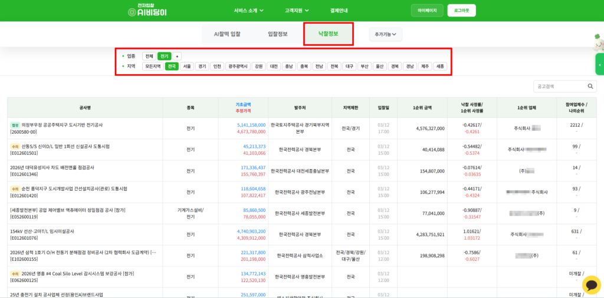Expand the green side panel arrow
Image resolution: width=604 pixels, height=298 pixels.
[x=600, y=64]
